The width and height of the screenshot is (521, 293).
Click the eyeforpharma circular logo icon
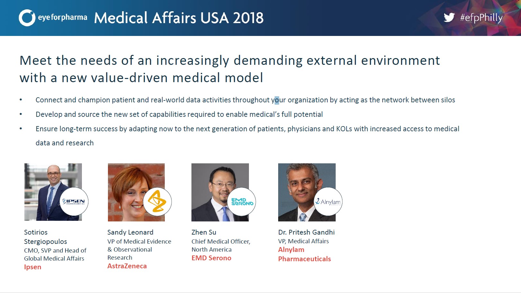(27, 18)
